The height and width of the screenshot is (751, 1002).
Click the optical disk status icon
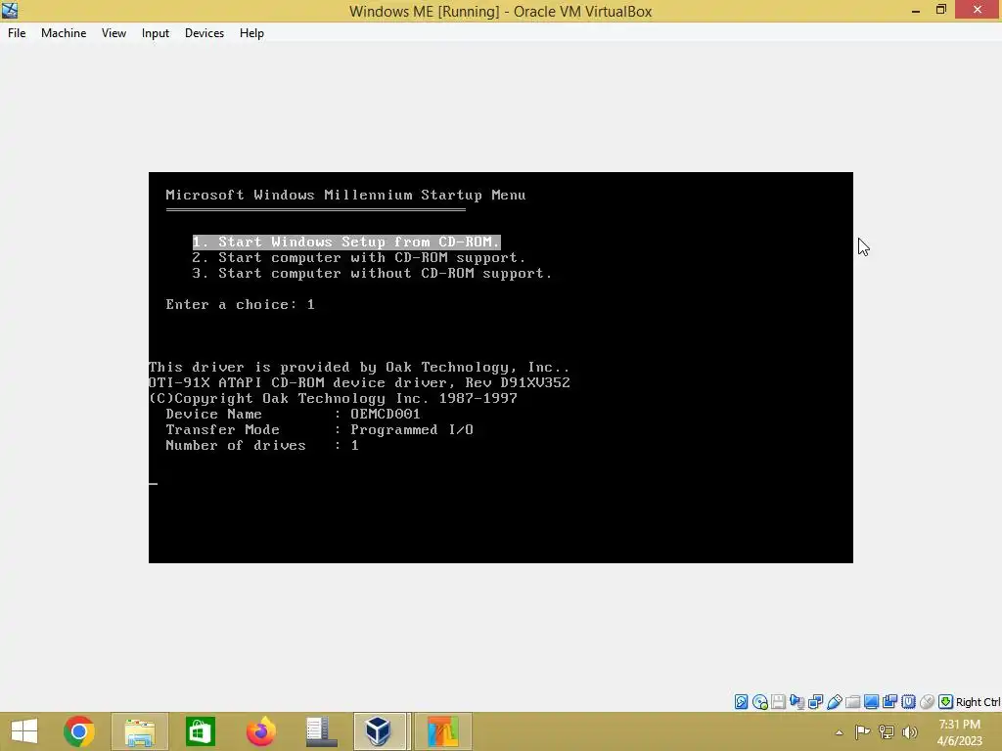pos(759,702)
